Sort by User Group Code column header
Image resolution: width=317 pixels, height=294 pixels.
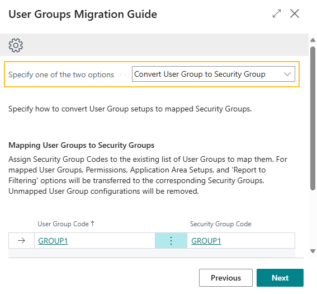pos(66,224)
